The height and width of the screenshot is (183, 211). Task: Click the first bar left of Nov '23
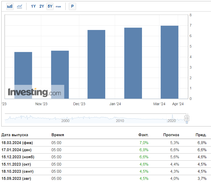(23, 75)
